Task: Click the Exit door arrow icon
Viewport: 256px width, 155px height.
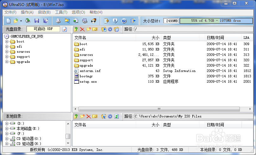Action: 133,21
